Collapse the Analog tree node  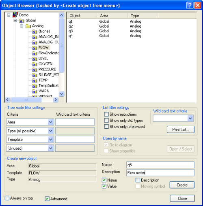22,26
